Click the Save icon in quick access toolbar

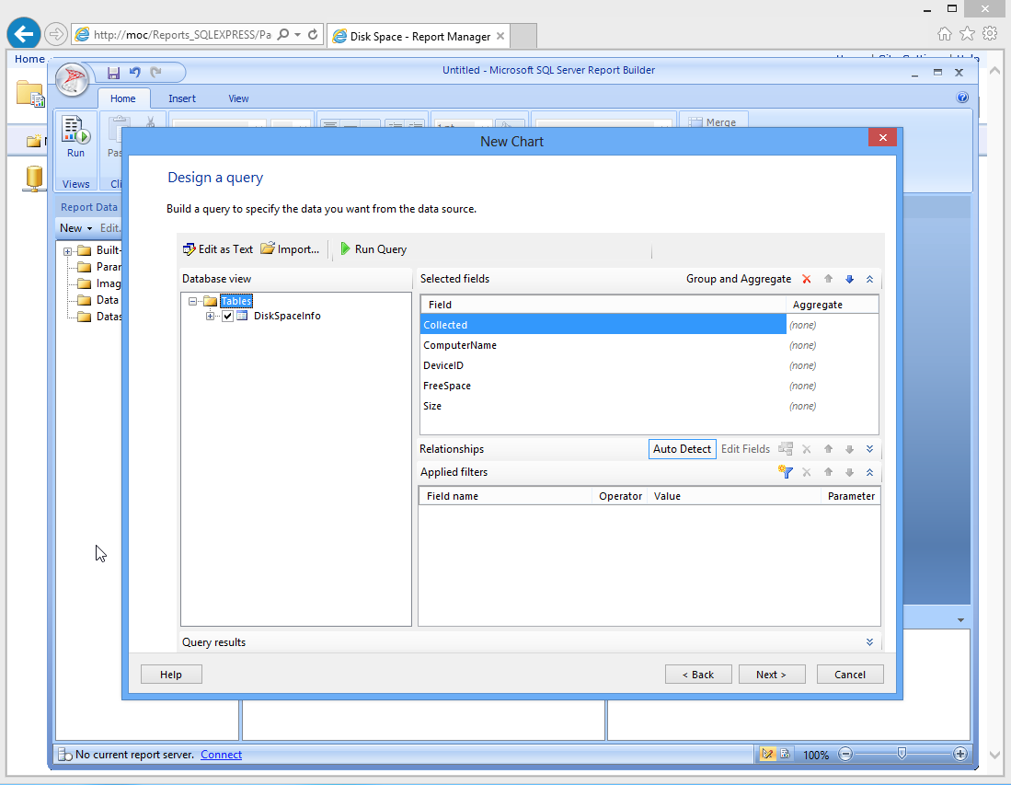coord(114,73)
